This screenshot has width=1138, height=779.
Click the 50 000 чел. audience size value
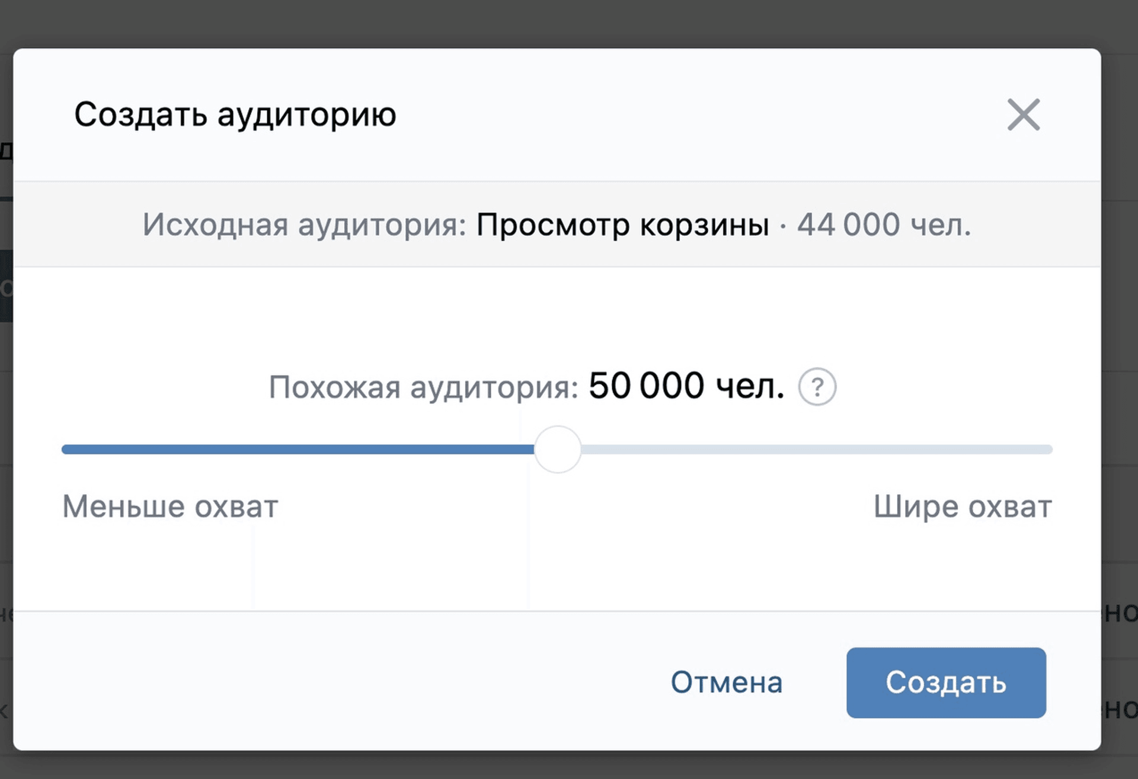coord(686,386)
